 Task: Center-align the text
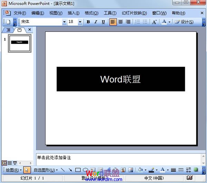pyautogui.click(x=120, y=22)
